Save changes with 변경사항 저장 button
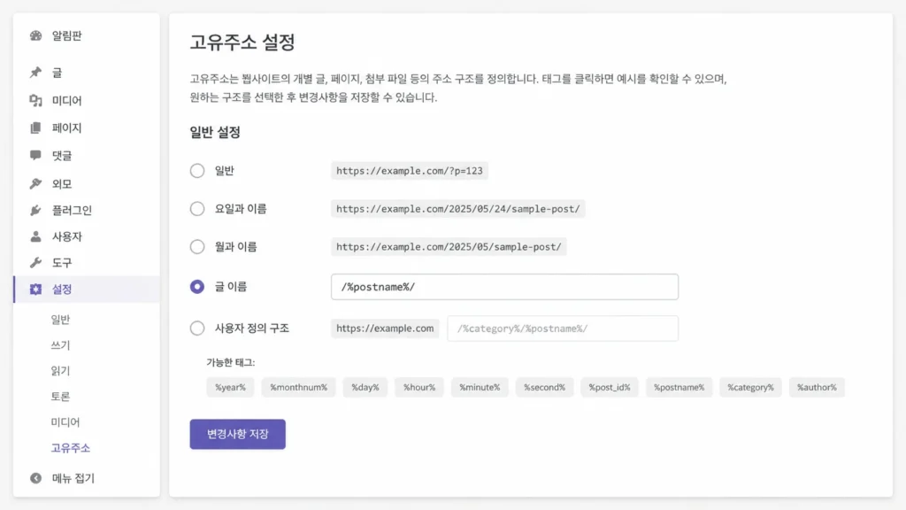906x510 pixels. 237,434
